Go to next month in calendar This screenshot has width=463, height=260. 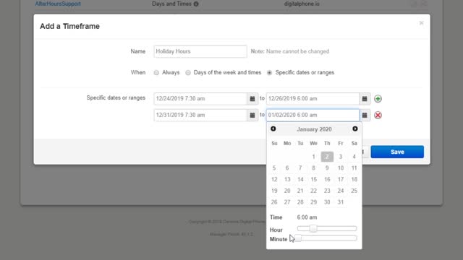pos(355,129)
